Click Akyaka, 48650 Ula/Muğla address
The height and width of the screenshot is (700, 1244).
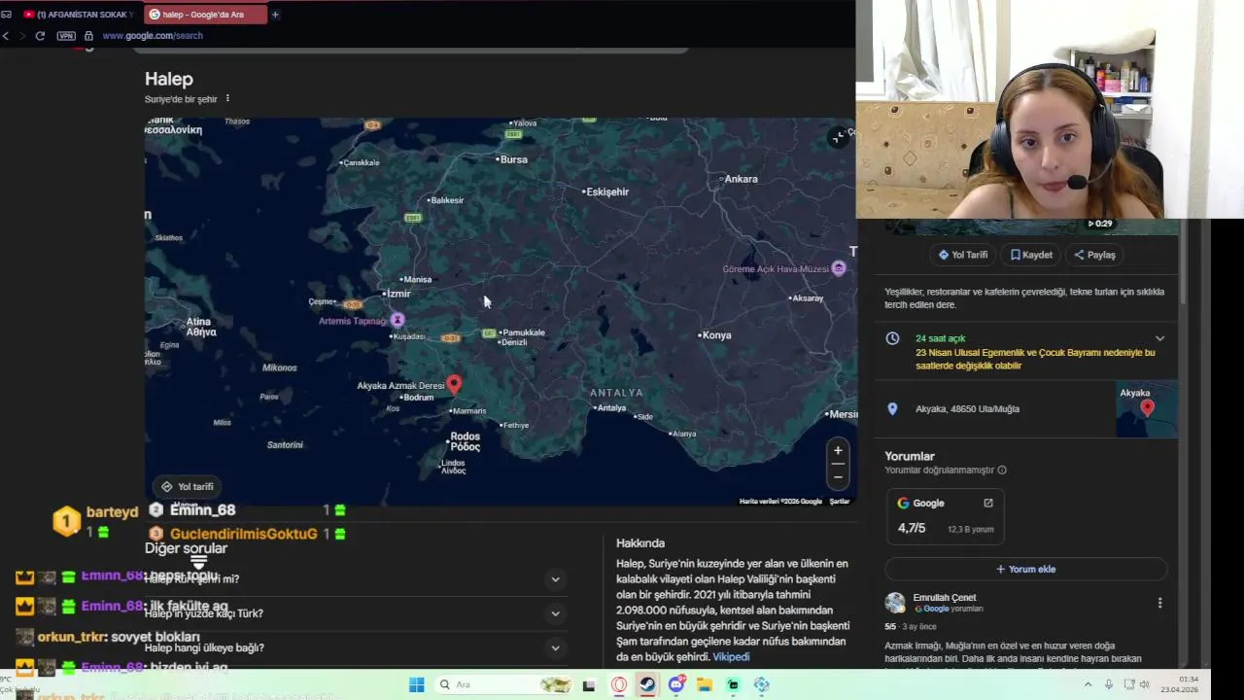click(967, 409)
